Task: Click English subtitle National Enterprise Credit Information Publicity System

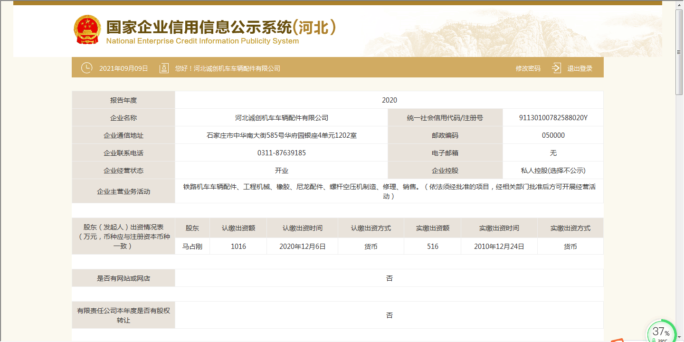Action: 203,41
